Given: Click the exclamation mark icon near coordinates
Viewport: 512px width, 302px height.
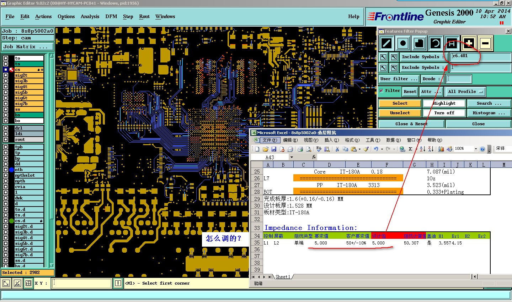Looking at the screenshot, I should [x=118, y=283].
